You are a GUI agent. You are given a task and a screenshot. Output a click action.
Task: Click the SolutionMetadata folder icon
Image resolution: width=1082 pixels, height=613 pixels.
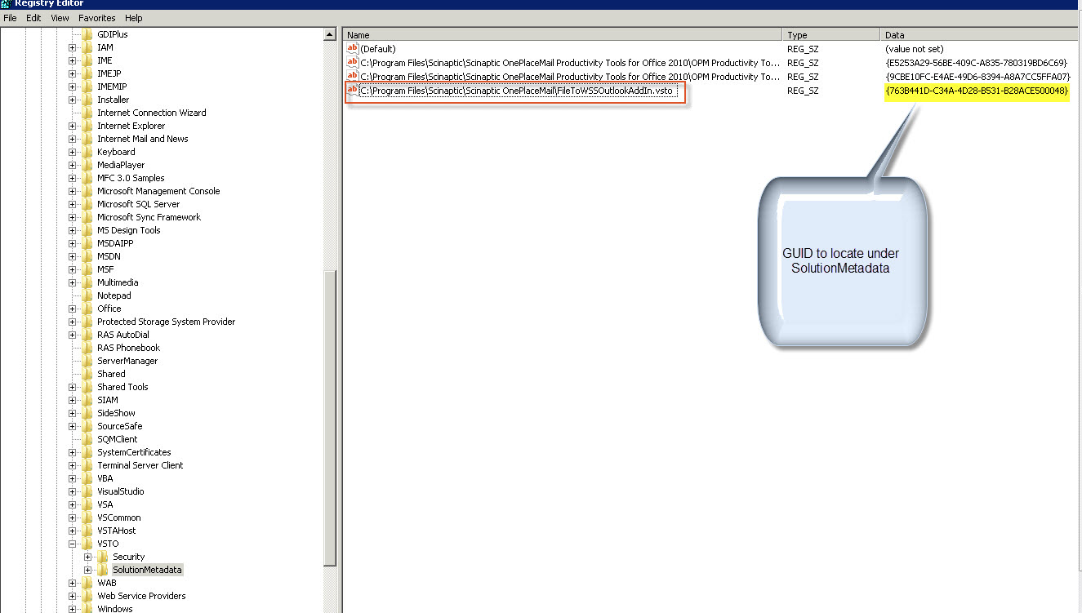point(103,570)
